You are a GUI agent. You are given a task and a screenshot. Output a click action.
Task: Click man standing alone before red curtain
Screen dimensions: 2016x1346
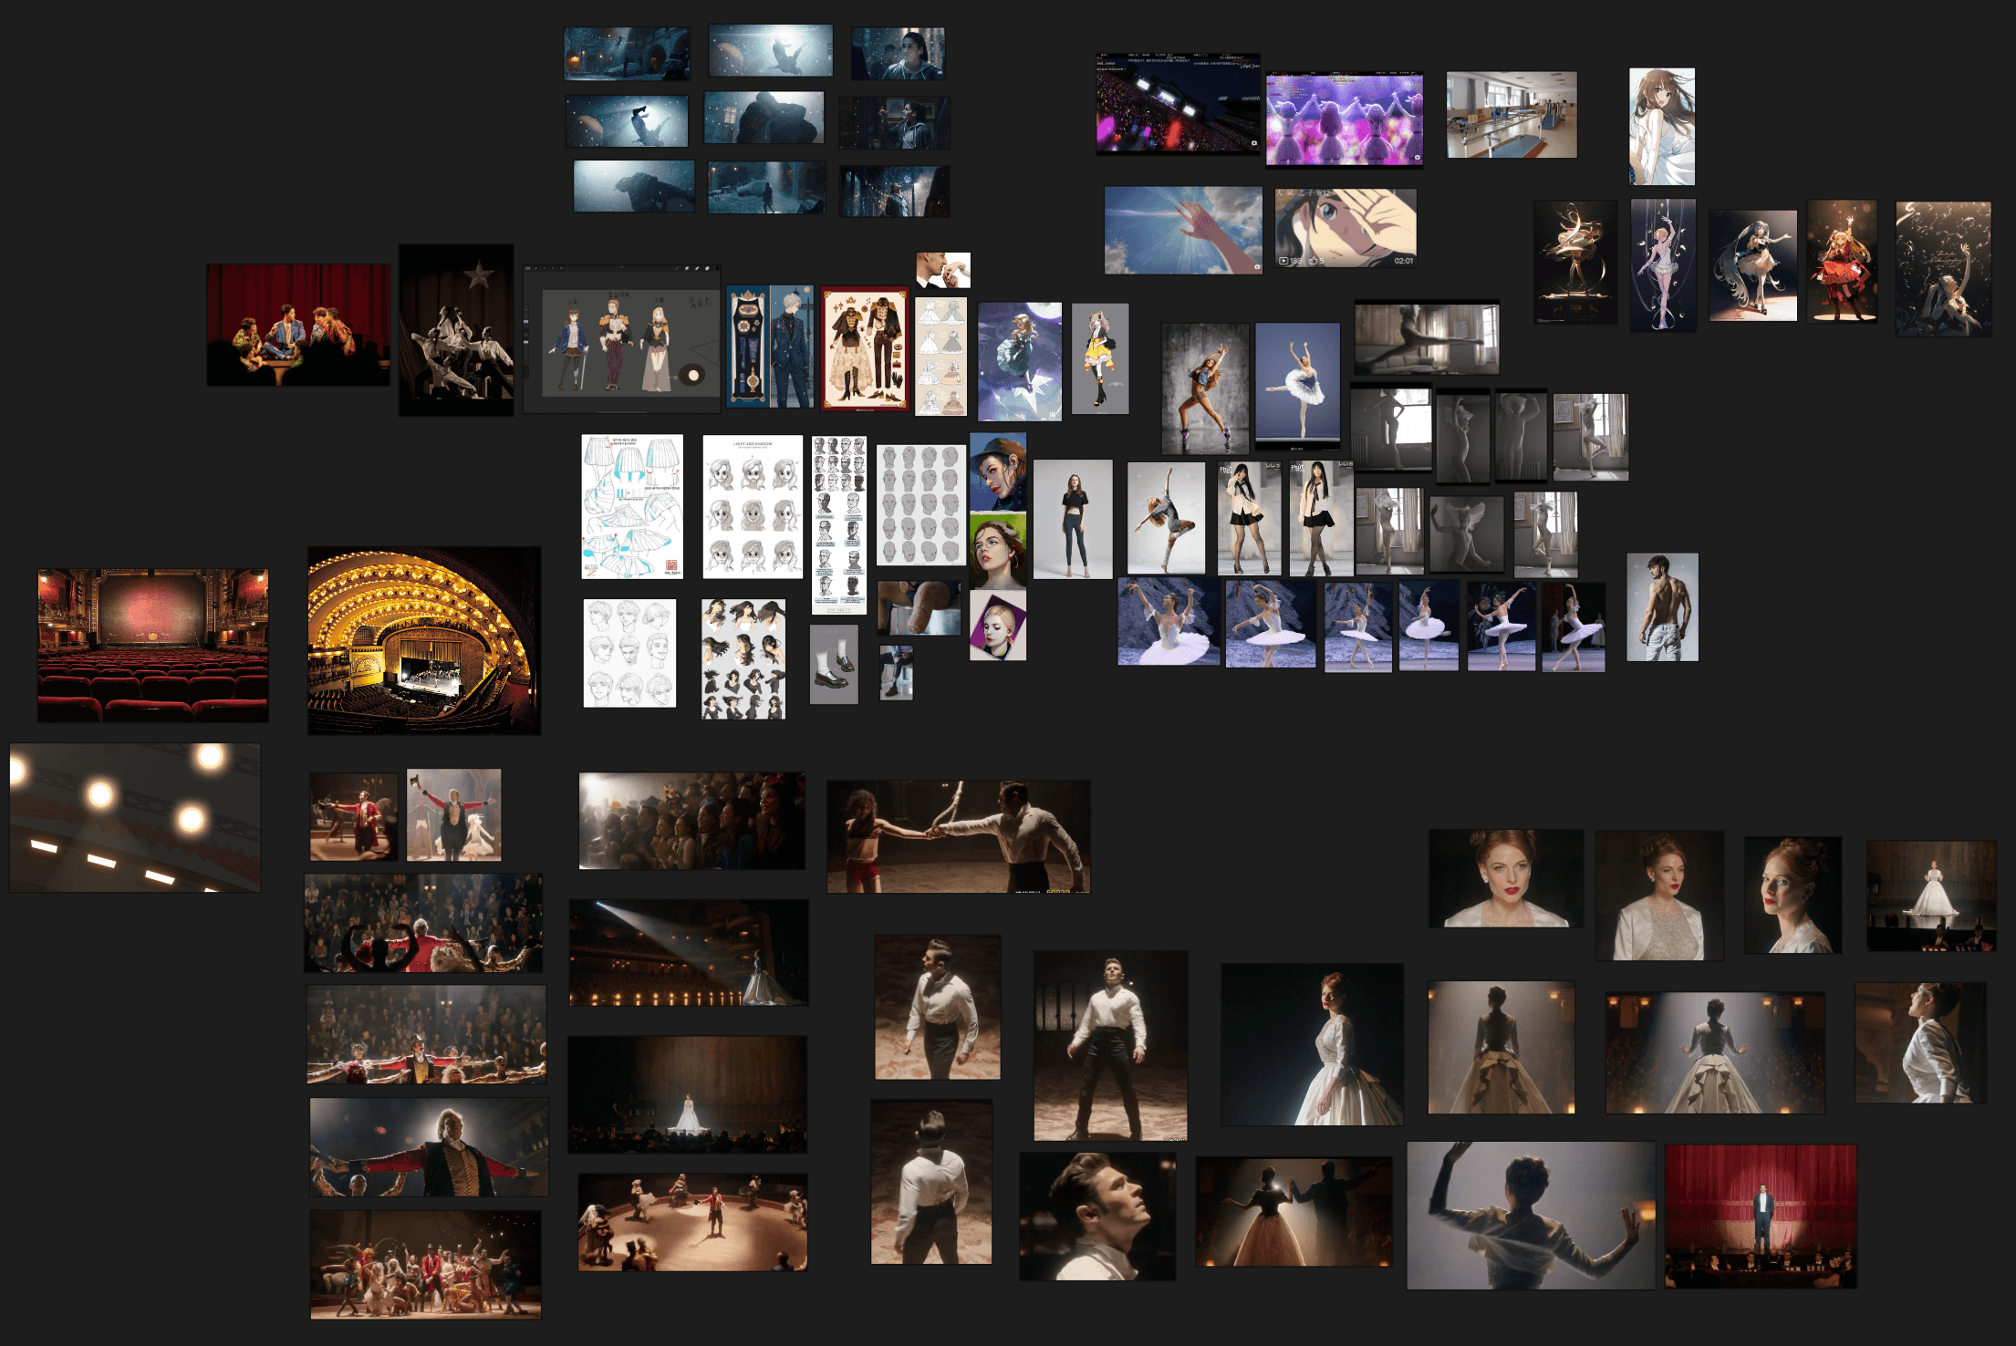(1760, 1216)
